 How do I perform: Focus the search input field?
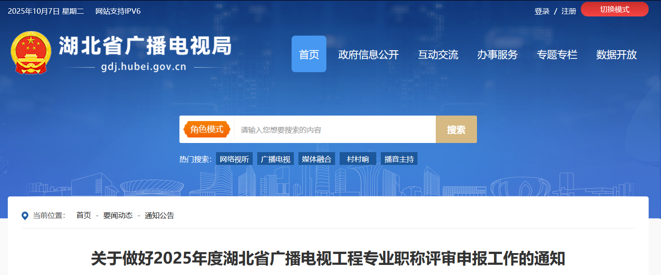coord(334,130)
